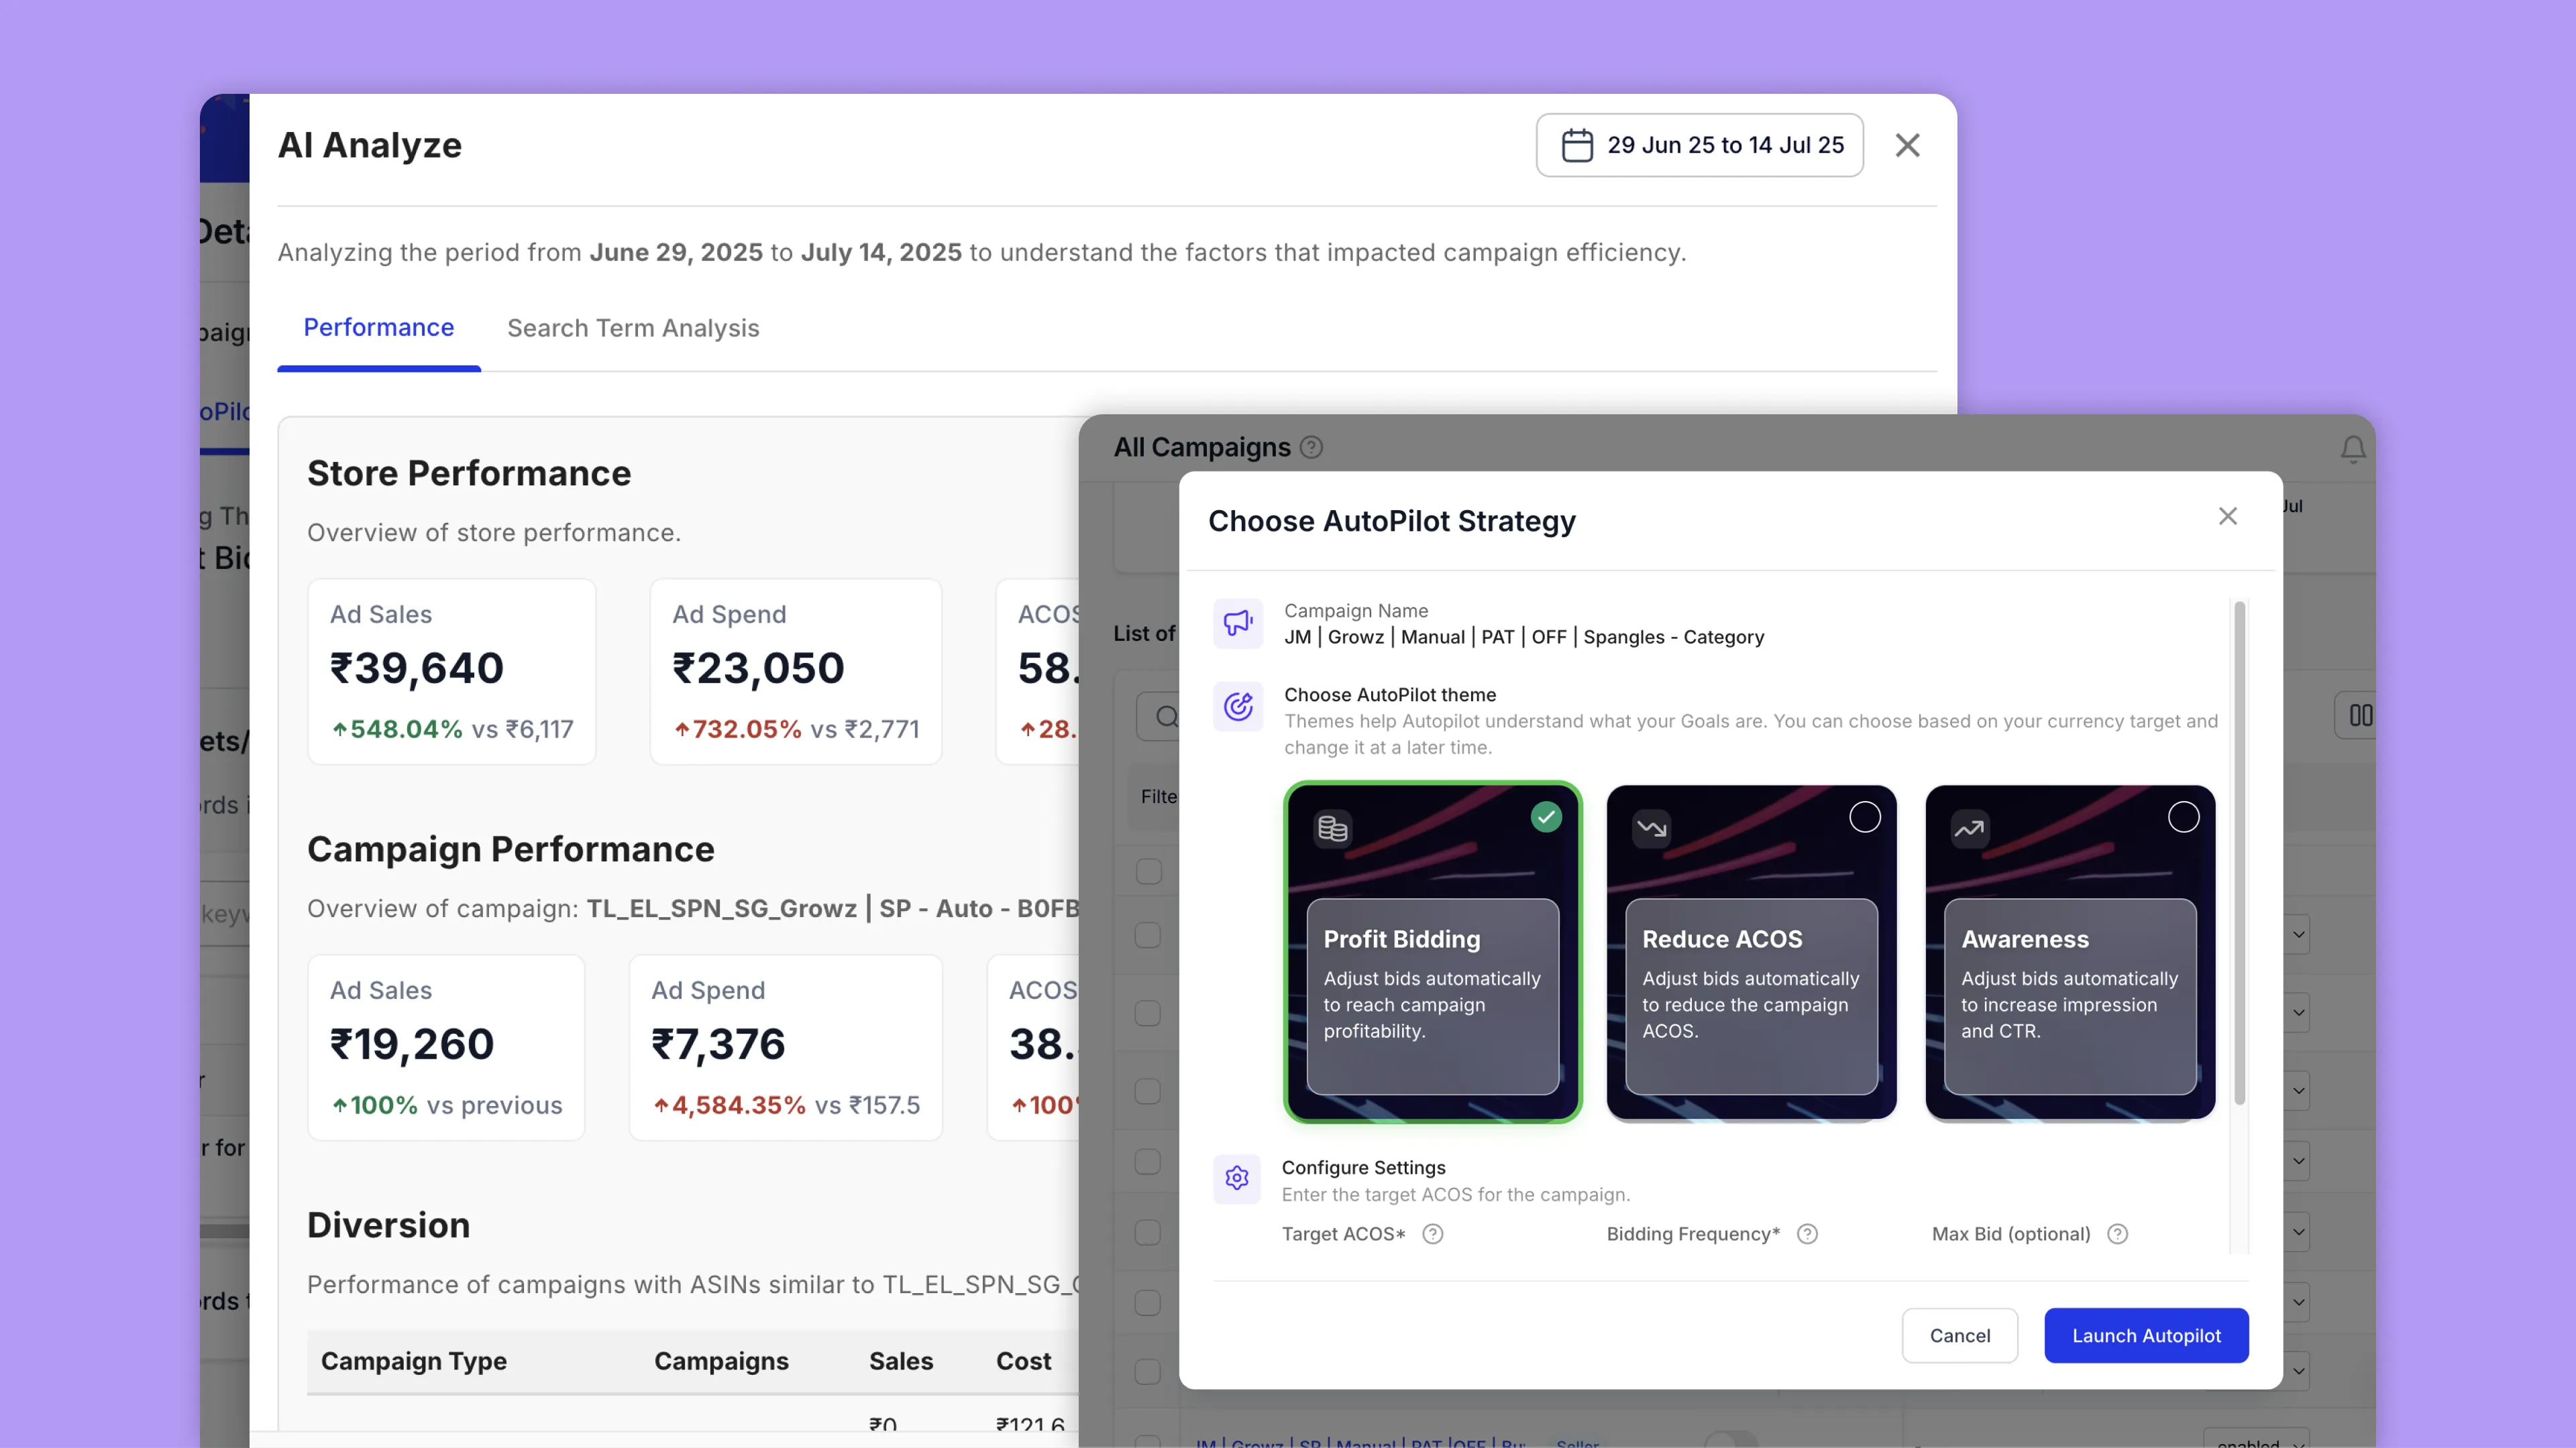Select the Reduce ACOS radio button

(1864, 817)
